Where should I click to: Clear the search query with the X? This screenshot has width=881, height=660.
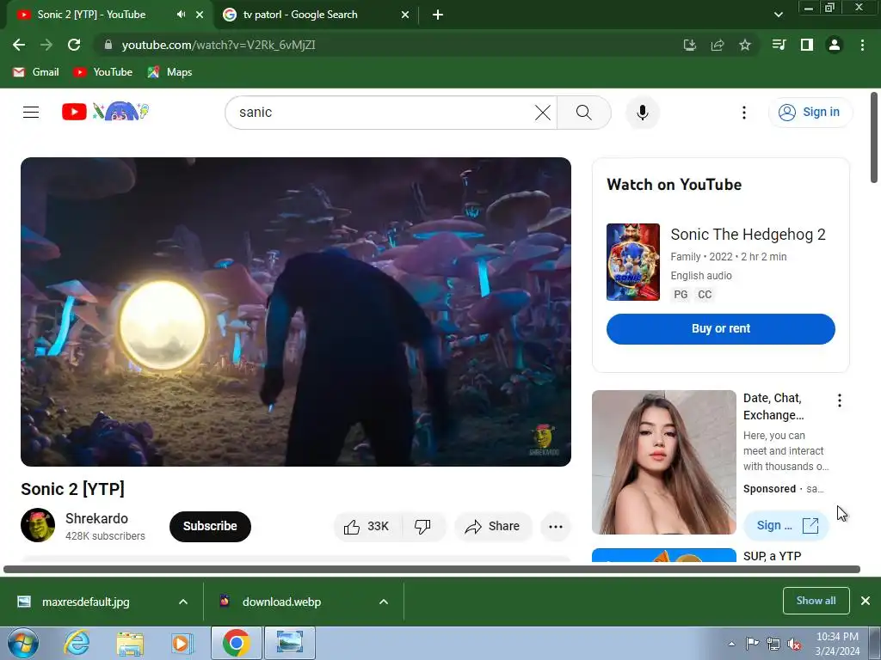543,113
